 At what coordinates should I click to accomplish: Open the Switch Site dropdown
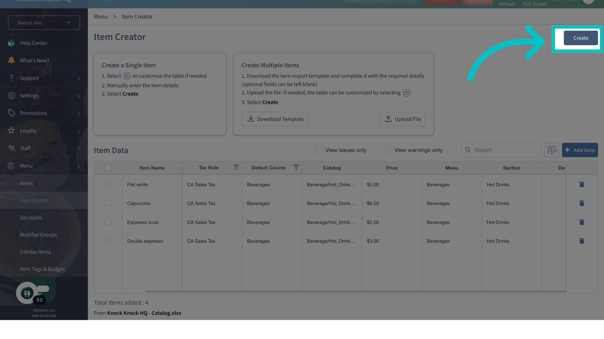[x=44, y=23]
